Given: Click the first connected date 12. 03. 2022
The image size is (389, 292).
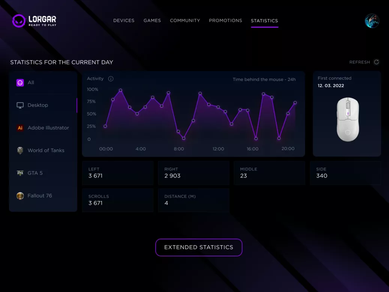Looking at the screenshot, I should 331,86.
